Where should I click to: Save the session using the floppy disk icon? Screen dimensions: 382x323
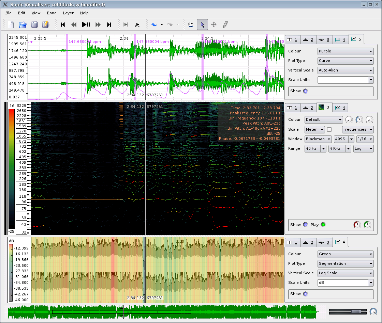[34, 25]
